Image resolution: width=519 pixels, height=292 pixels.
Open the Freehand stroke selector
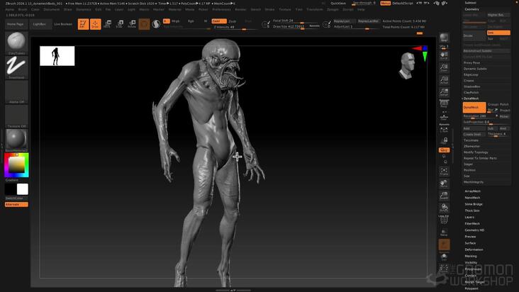(x=16, y=67)
